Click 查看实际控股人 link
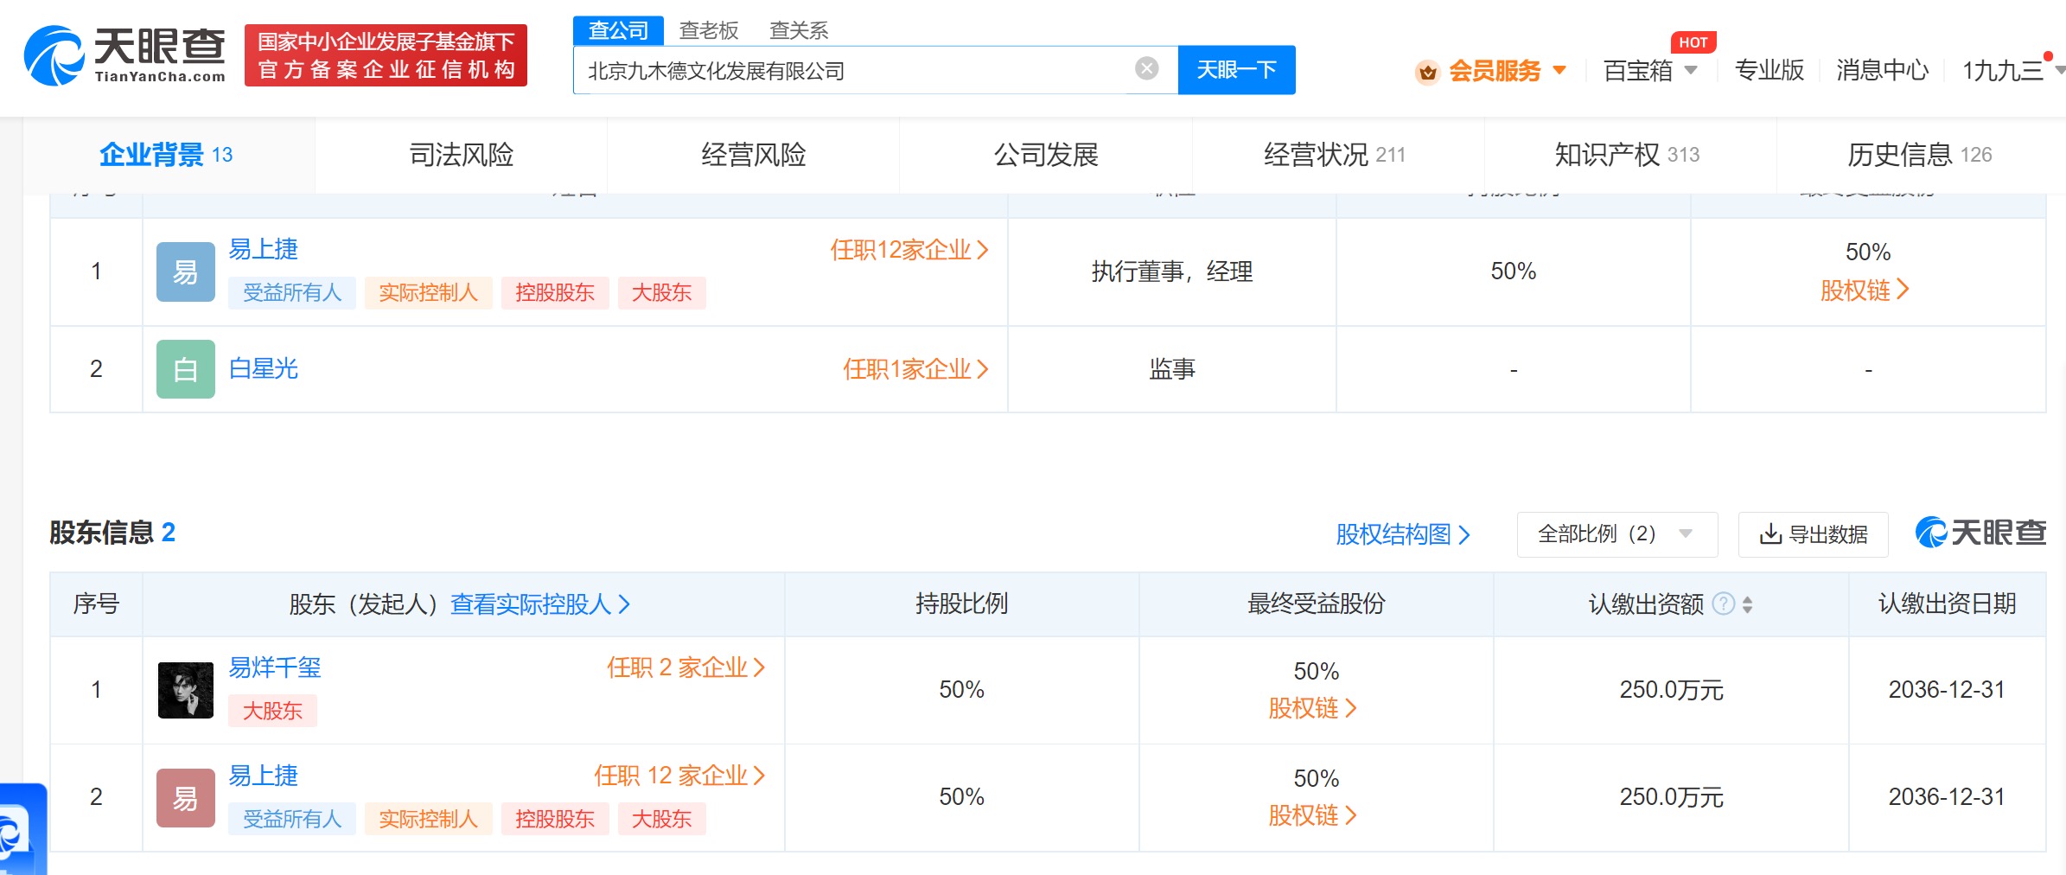The height and width of the screenshot is (875, 2066). (540, 604)
